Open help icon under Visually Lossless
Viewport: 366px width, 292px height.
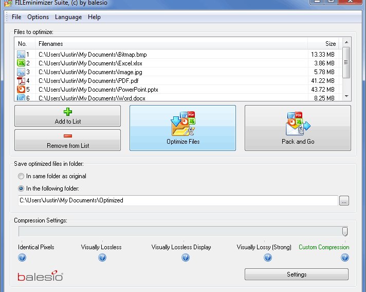(x=102, y=257)
